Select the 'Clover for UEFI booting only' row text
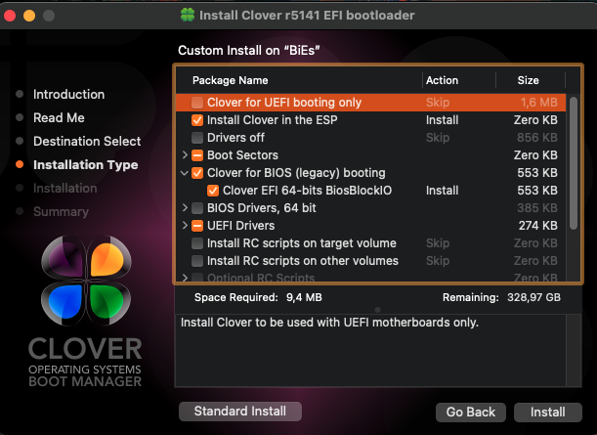 tap(284, 103)
